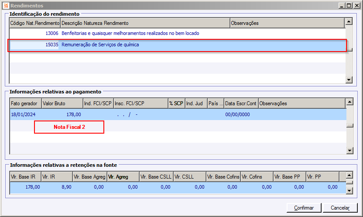Click up arrow of pagamento table scrollbar
This screenshot has height=217, width=363.
click(x=349, y=102)
